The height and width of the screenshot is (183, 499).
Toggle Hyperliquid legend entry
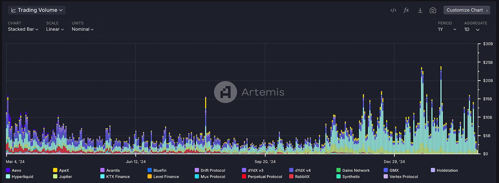pyautogui.click(x=20, y=177)
